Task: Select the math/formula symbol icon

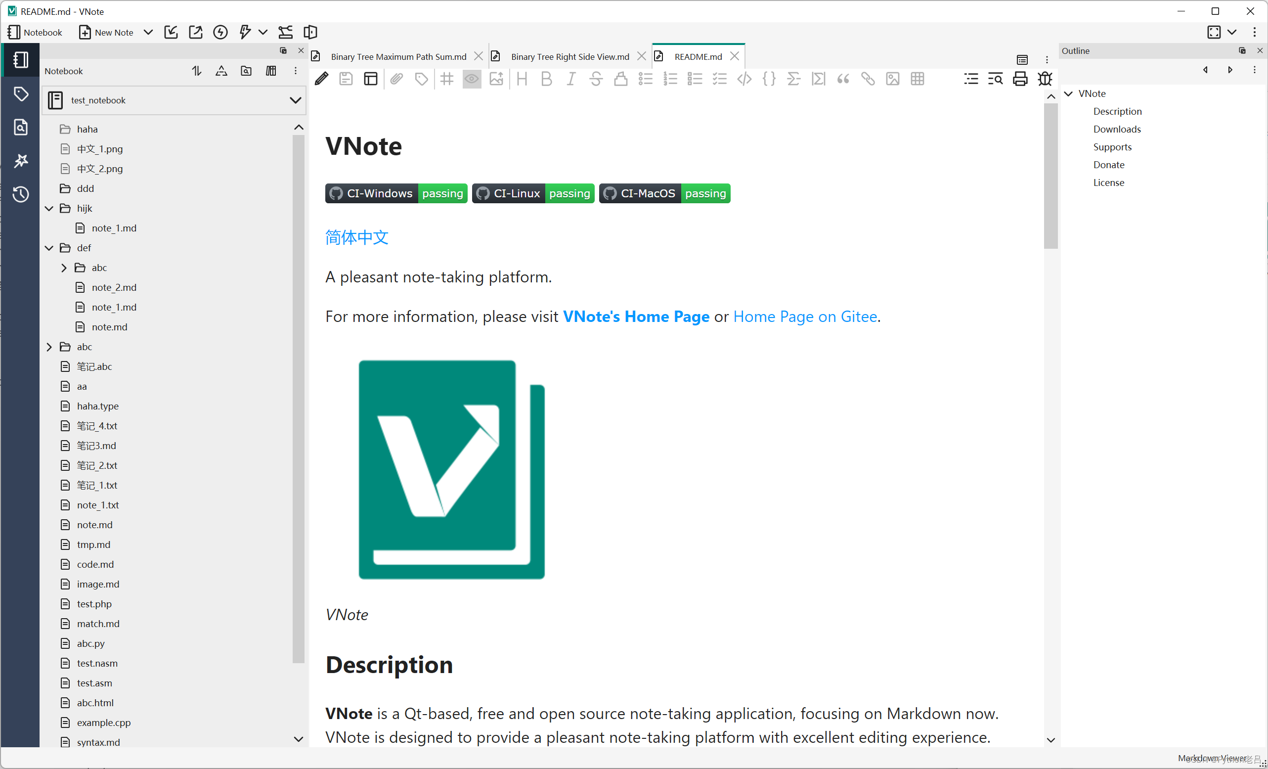Action: (x=793, y=80)
